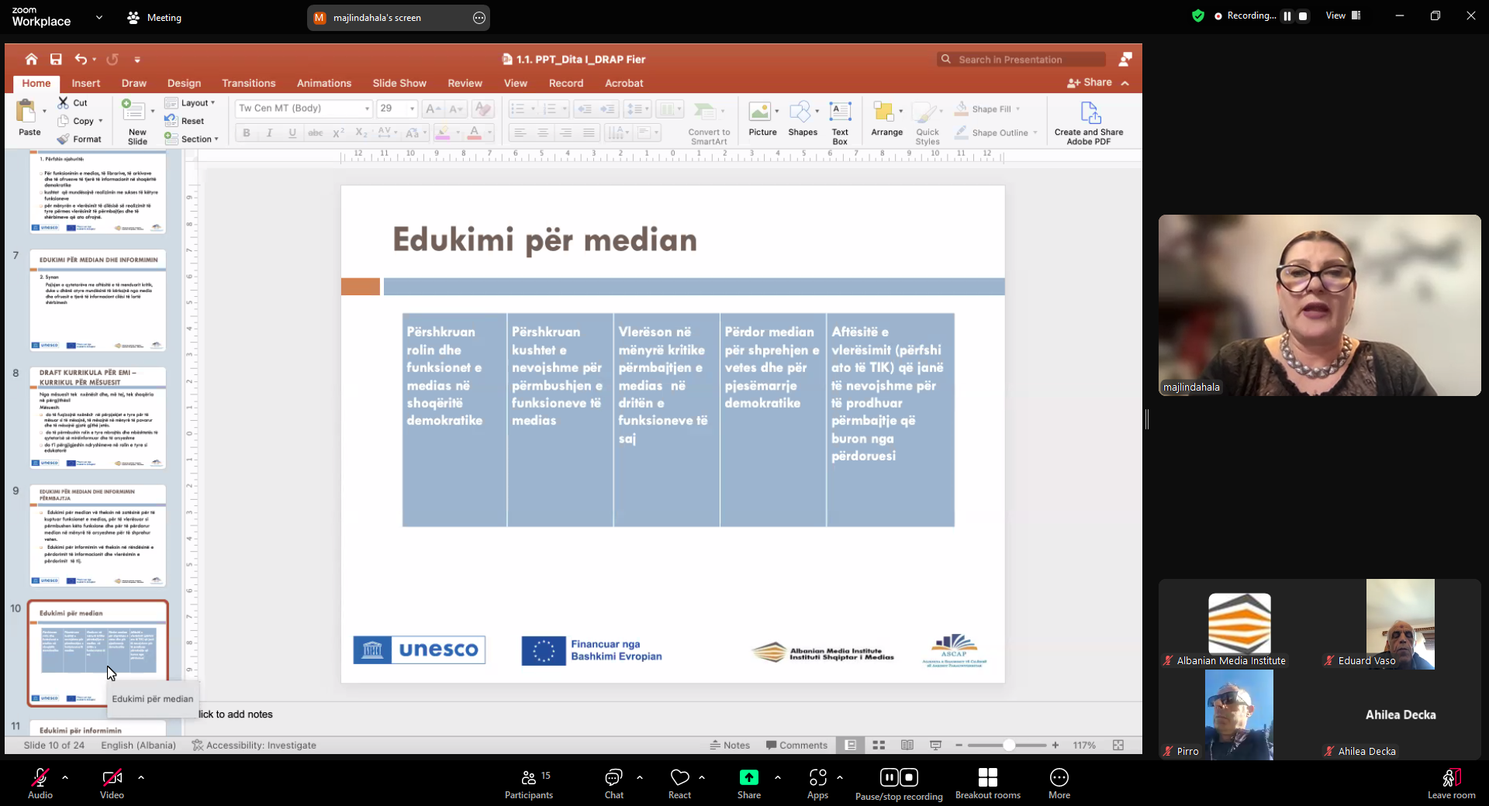The width and height of the screenshot is (1489, 806).
Task: Open the Slide Show tab
Action: (399, 83)
